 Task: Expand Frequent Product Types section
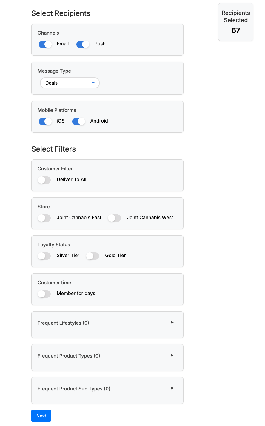click(69, 356)
